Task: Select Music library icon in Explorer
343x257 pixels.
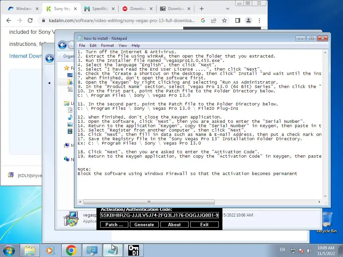Action: 70,117
